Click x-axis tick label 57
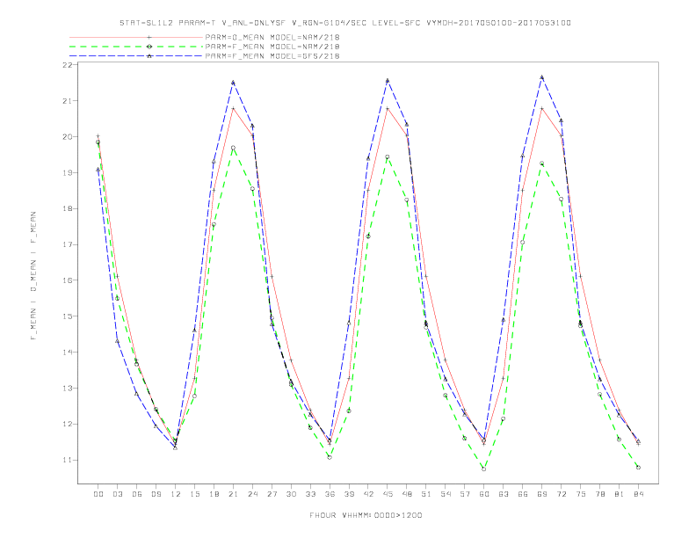 (x=465, y=494)
